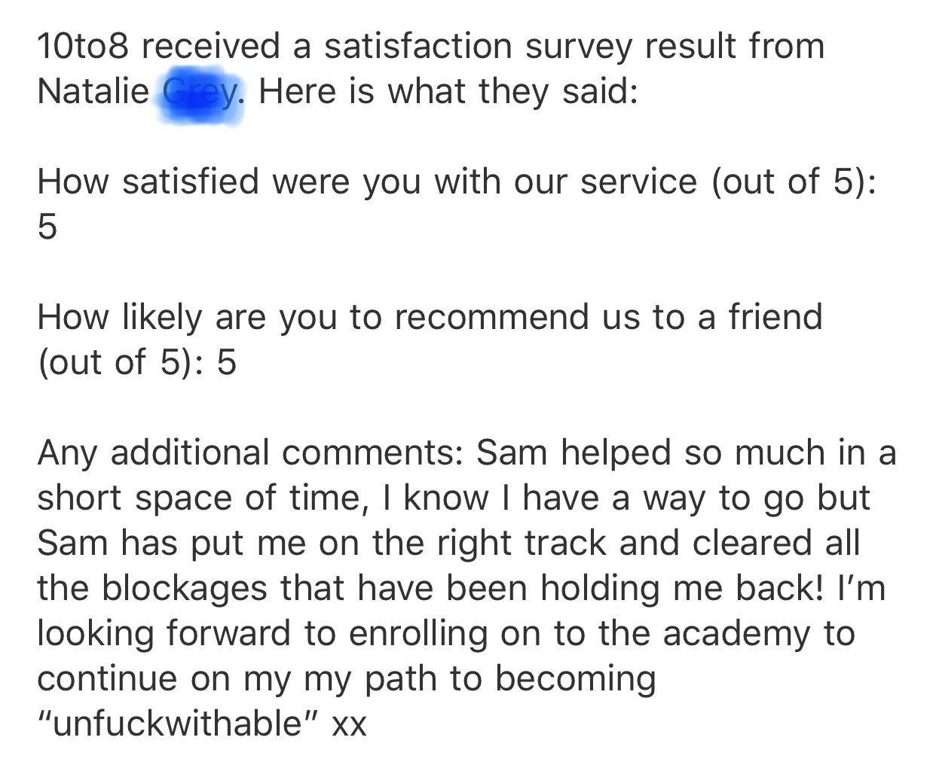
Task: Click "continue on my my path to becoming"
Action: tap(347, 679)
